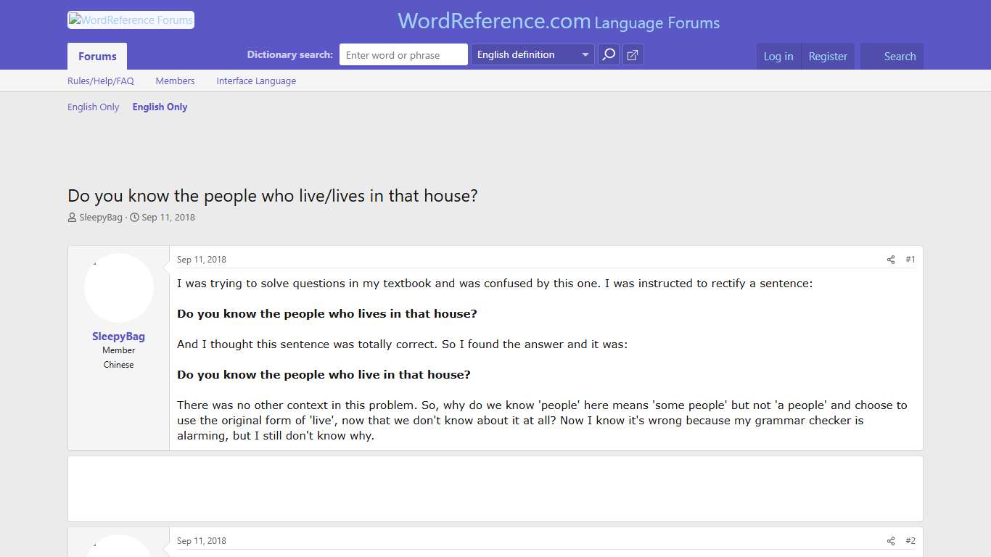
Task: Click the magnifying glass dictionary search icon
Action: pos(608,54)
